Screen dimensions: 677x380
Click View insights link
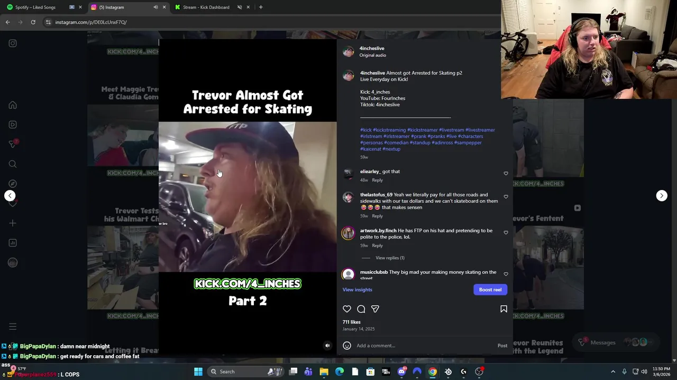pos(357,290)
